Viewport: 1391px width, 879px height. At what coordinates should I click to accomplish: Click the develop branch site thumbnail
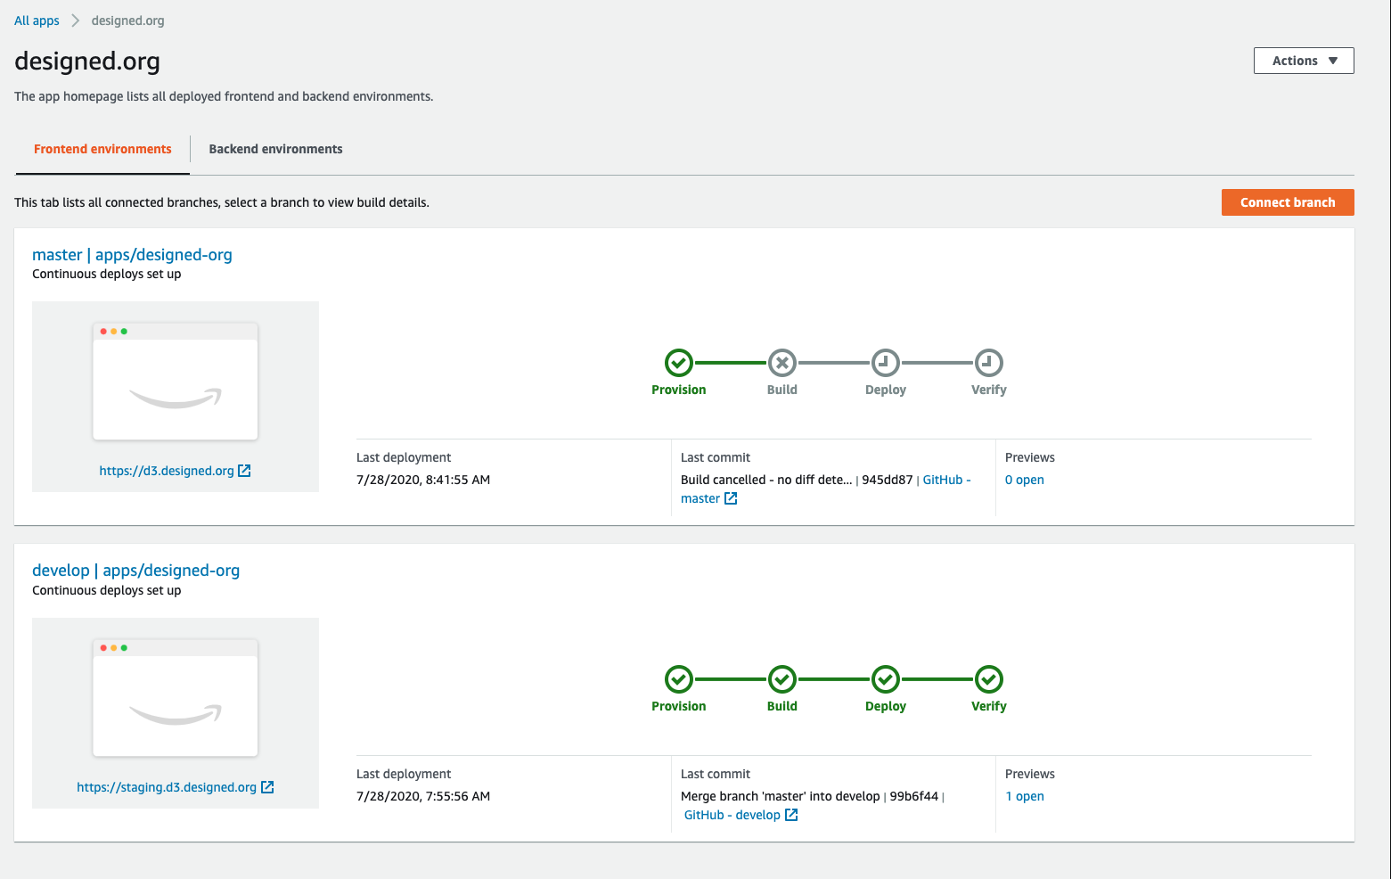[x=176, y=698]
